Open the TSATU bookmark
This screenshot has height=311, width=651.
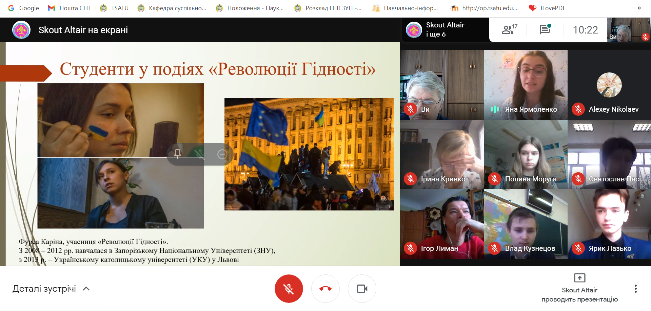click(x=114, y=8)
